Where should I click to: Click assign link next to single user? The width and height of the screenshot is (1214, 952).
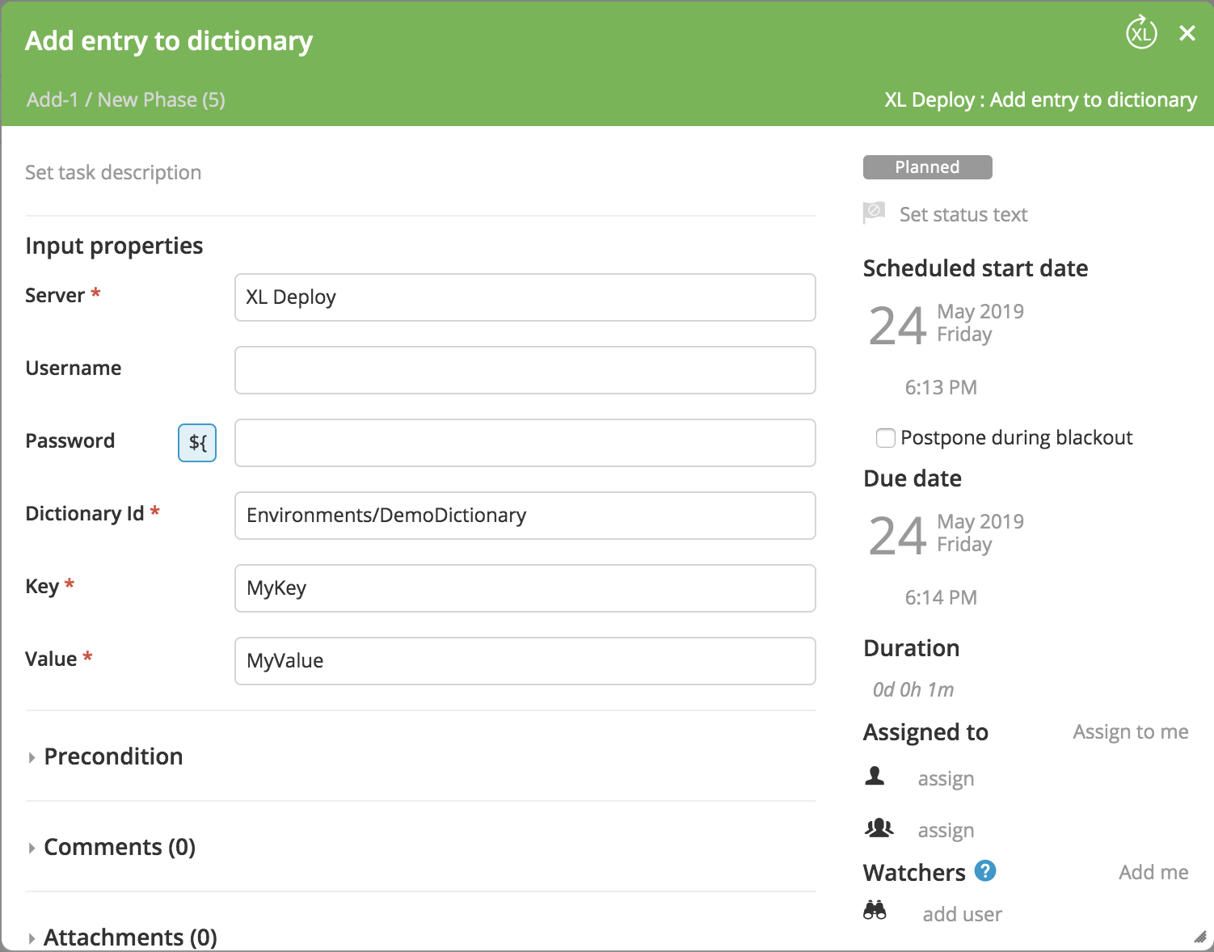point(946,779)
